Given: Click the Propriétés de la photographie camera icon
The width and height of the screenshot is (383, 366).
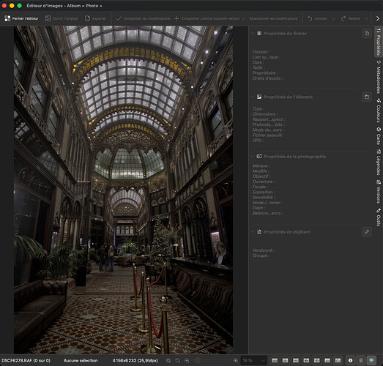Looking at the screenshot, I should [x=259, y=156].
